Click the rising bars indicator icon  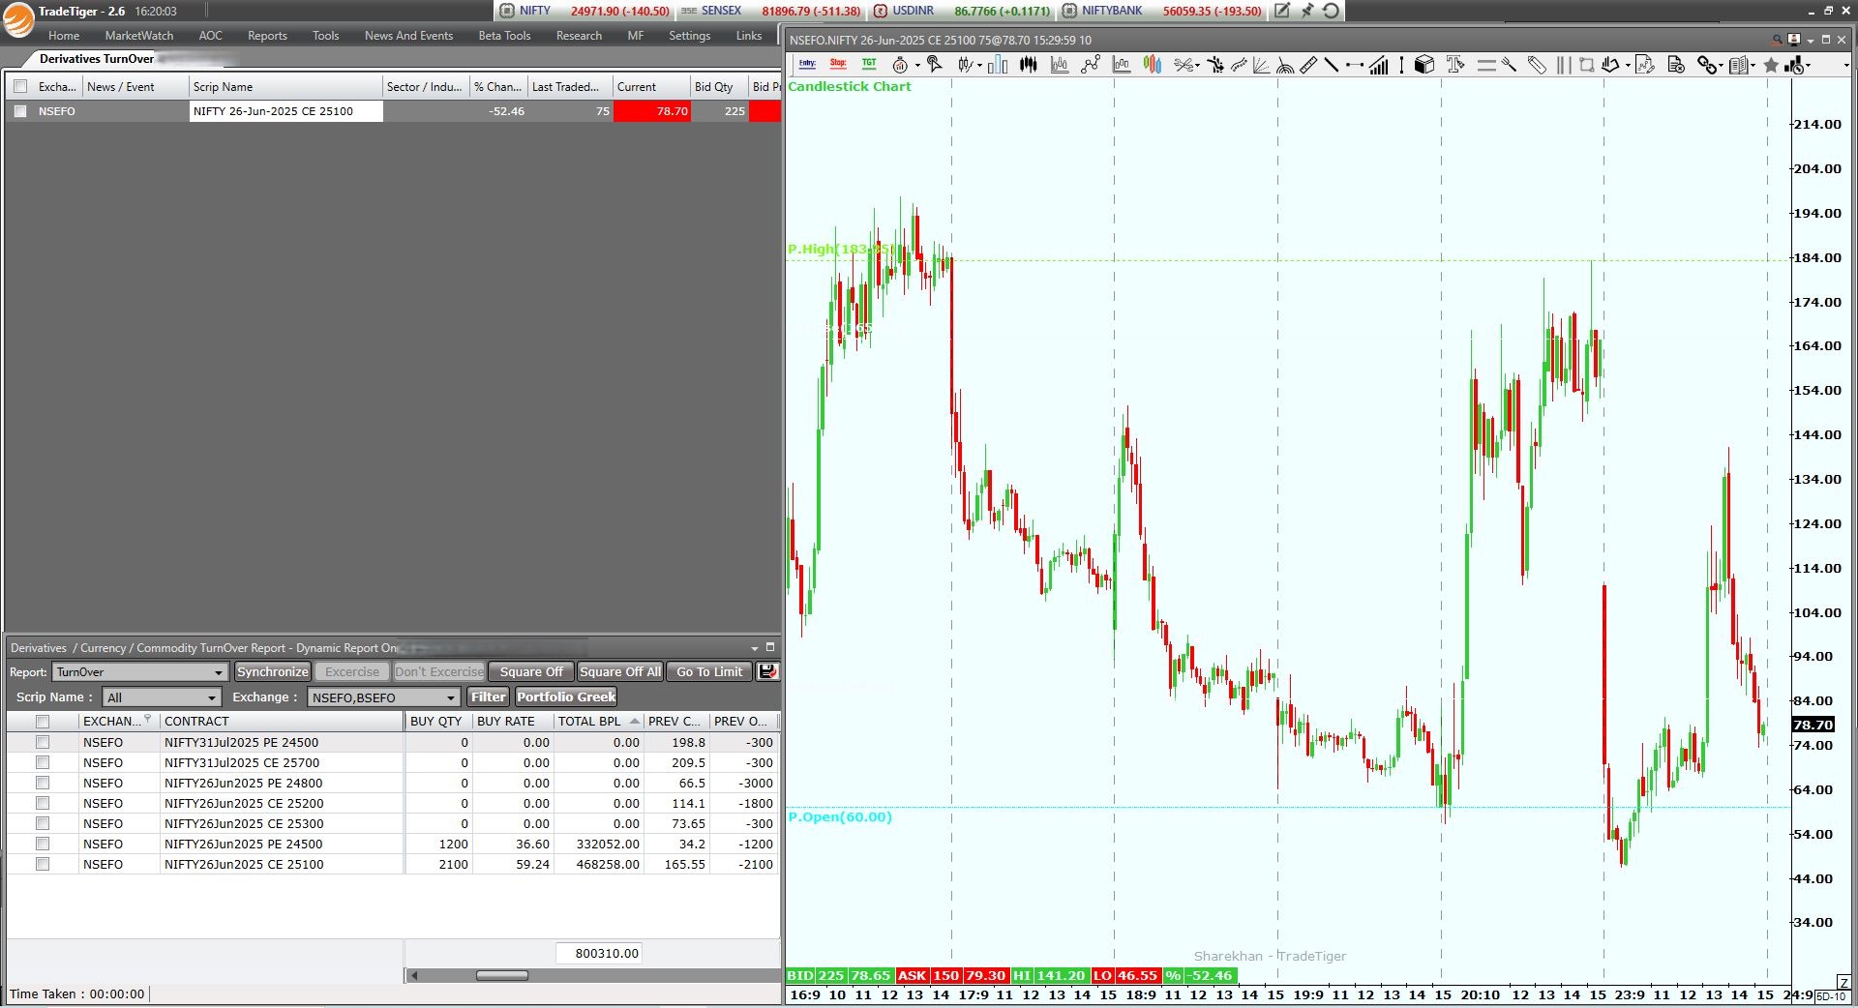(1379, 65)
